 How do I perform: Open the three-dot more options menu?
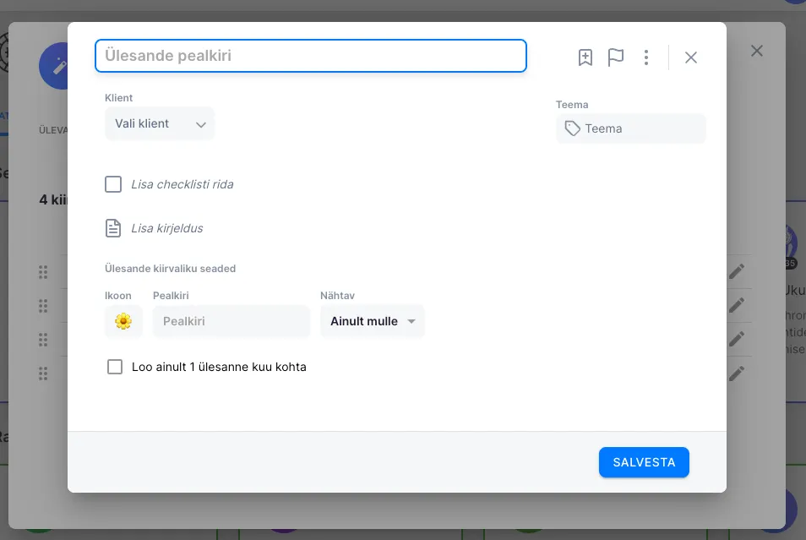(x=646, y=57)
